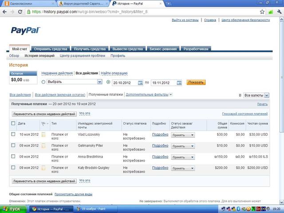Screen dimensions: 284x213
Task: Open the Все валюты currency dropdown
Action: click(256, 95)
